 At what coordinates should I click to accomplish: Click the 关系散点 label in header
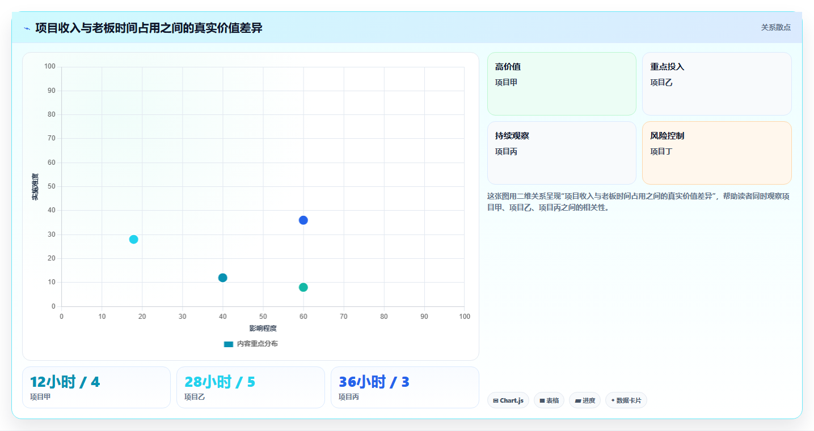775,27
